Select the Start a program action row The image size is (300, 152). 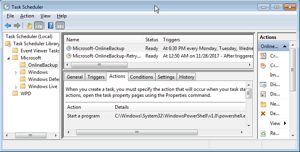point(155,116)
